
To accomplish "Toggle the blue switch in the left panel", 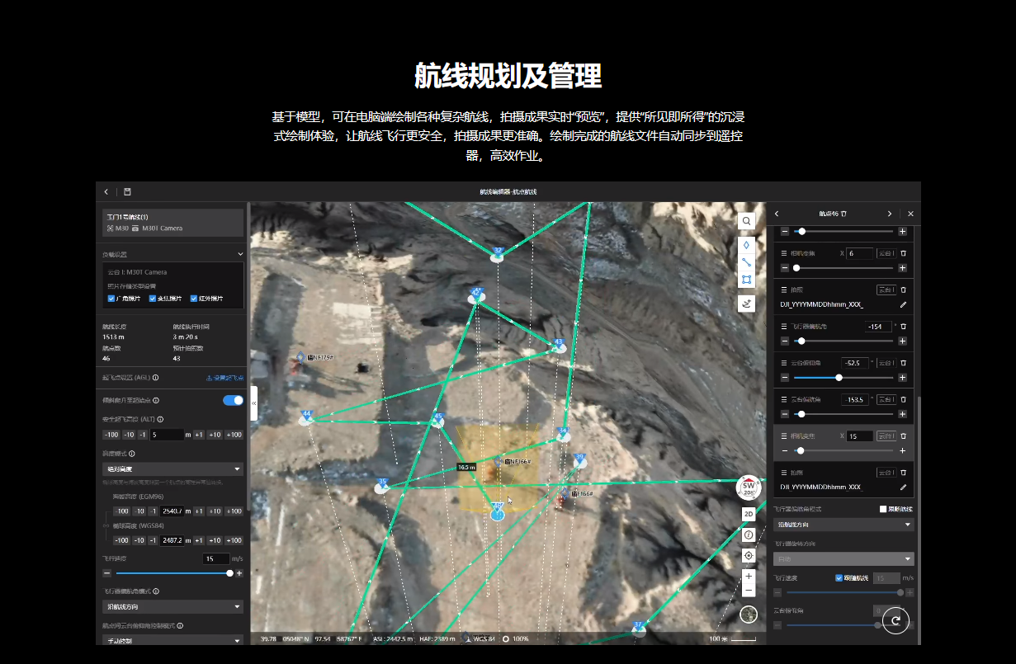I will [233, 400].
